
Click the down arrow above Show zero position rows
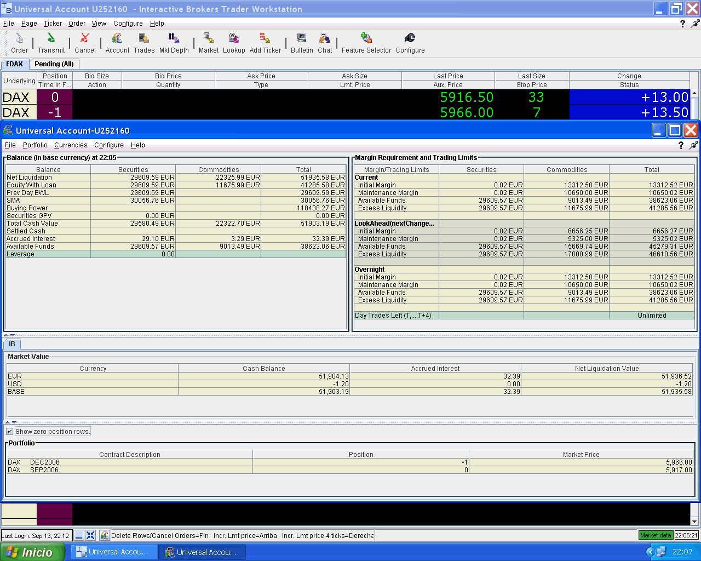14,422
